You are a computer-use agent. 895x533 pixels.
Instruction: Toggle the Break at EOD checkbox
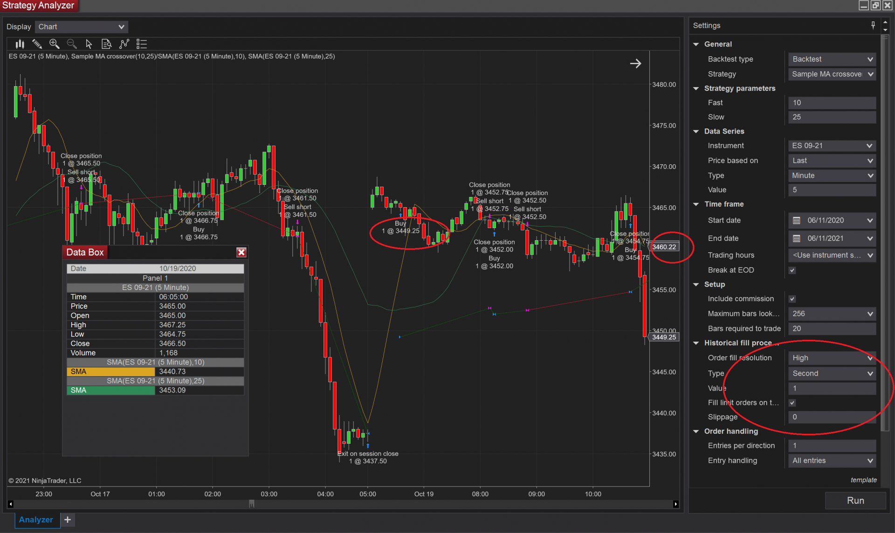tap(792, 270)
